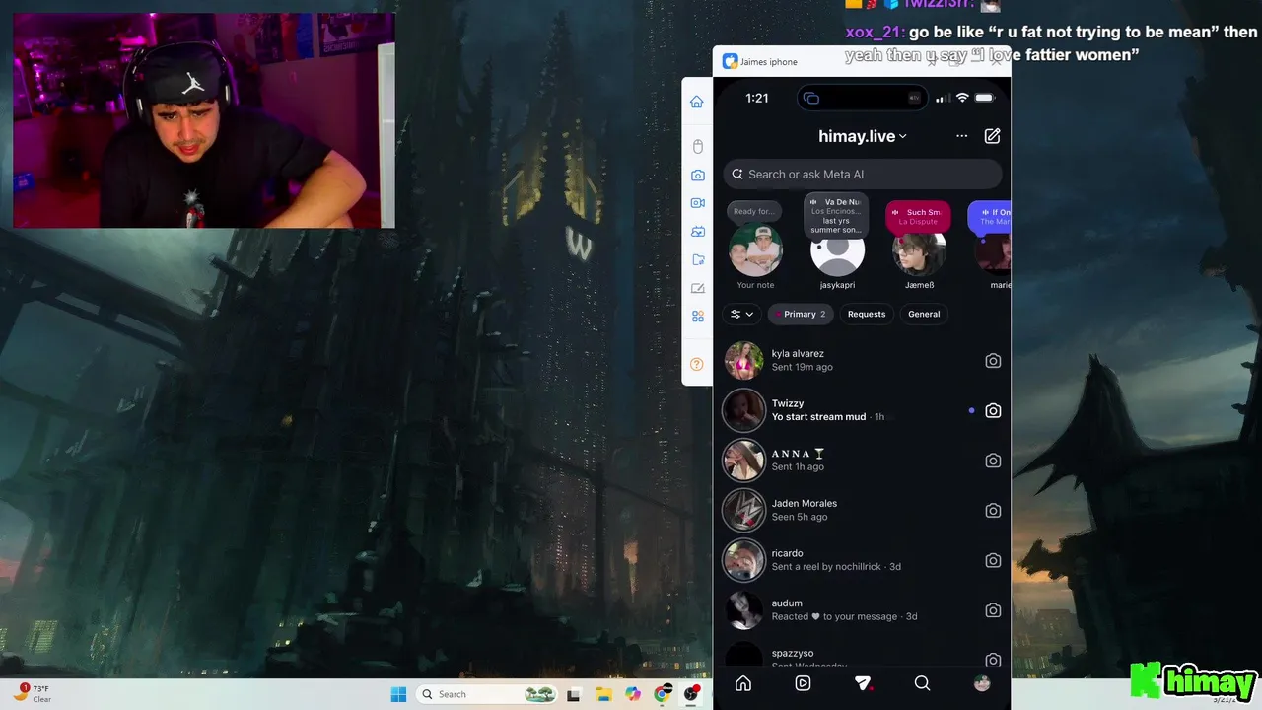Open camera for Twizzy chat
The width and height of the screenshot is (1262, 710).
click(x=993, y=410)
